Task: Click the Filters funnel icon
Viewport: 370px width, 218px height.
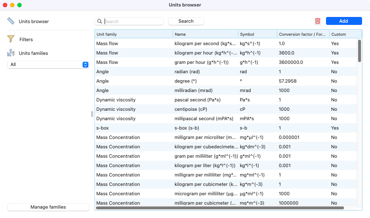Action: pyautogui.click(x=10, y=39)
